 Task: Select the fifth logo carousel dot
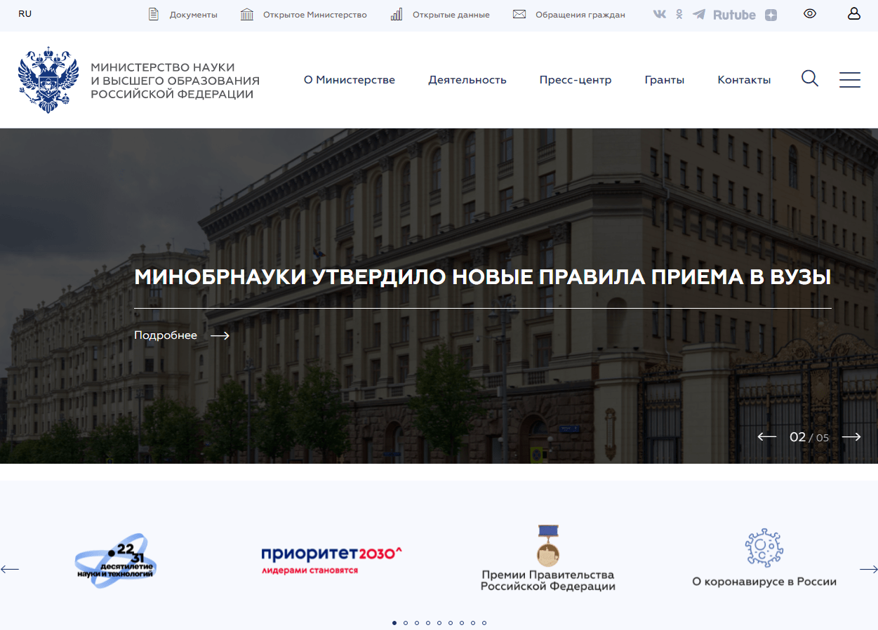[x=439, y=623]
